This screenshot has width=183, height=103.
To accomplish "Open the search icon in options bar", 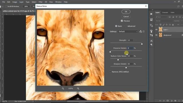I will pyautogui.click(x=178, y=6).
